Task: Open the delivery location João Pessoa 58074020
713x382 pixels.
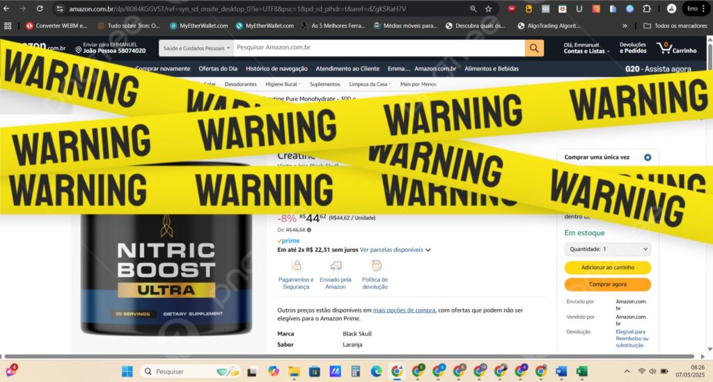Action: pos(111,48)
